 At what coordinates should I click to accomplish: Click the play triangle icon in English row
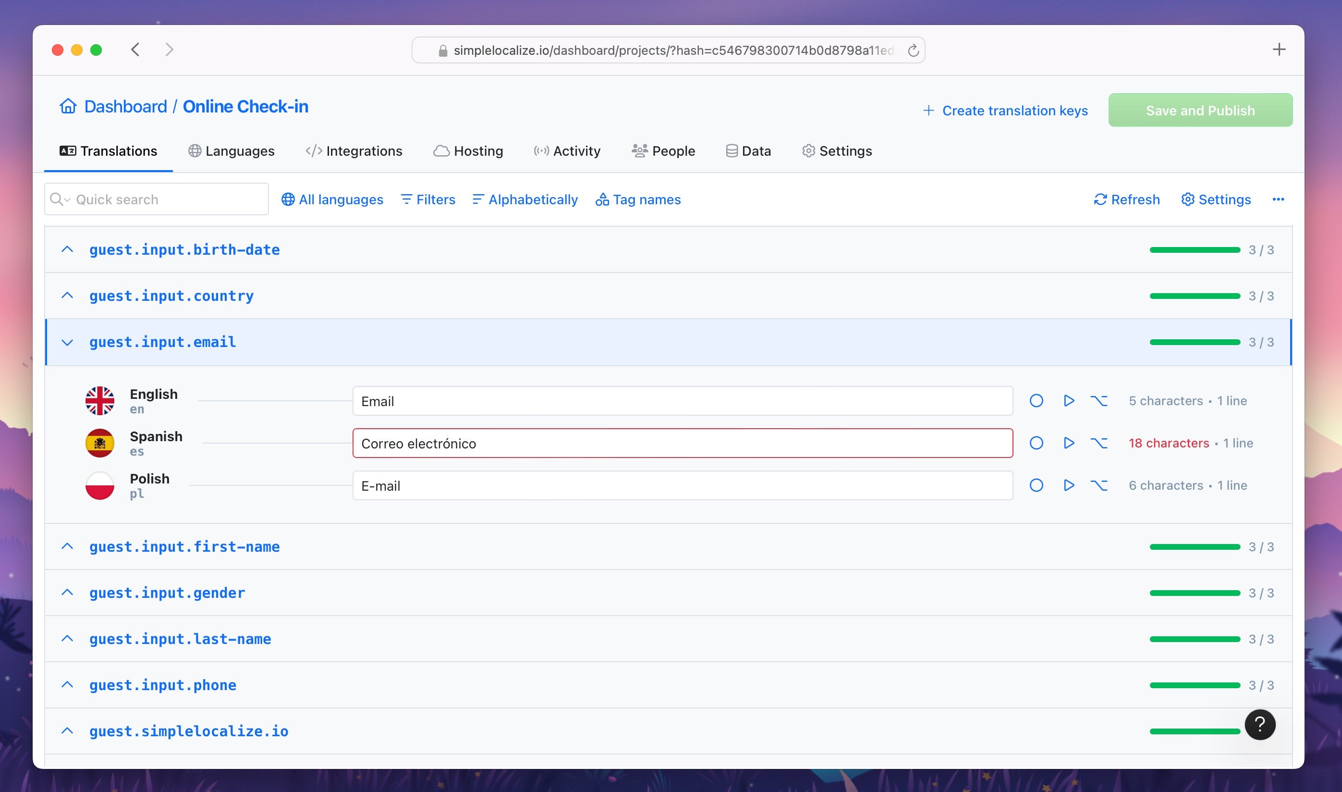[x=1068, y=401]
